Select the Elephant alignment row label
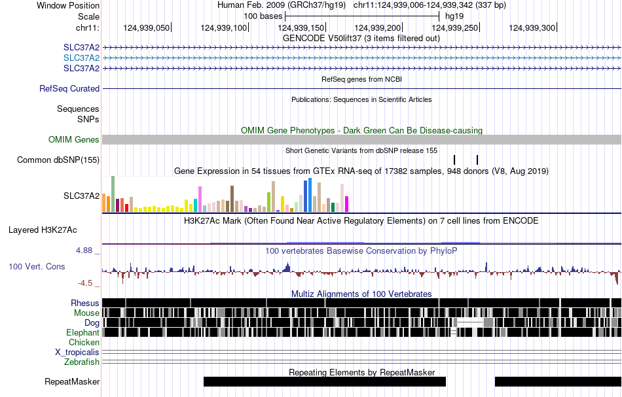The height and width of the screenshot is (397, 622). point(82,332)
